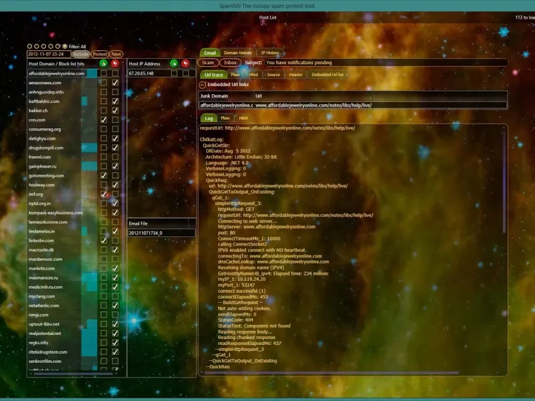Click the log panel horizontal scrollbar
This screenshot has height=401, width=535.
(x=332, y=373)
